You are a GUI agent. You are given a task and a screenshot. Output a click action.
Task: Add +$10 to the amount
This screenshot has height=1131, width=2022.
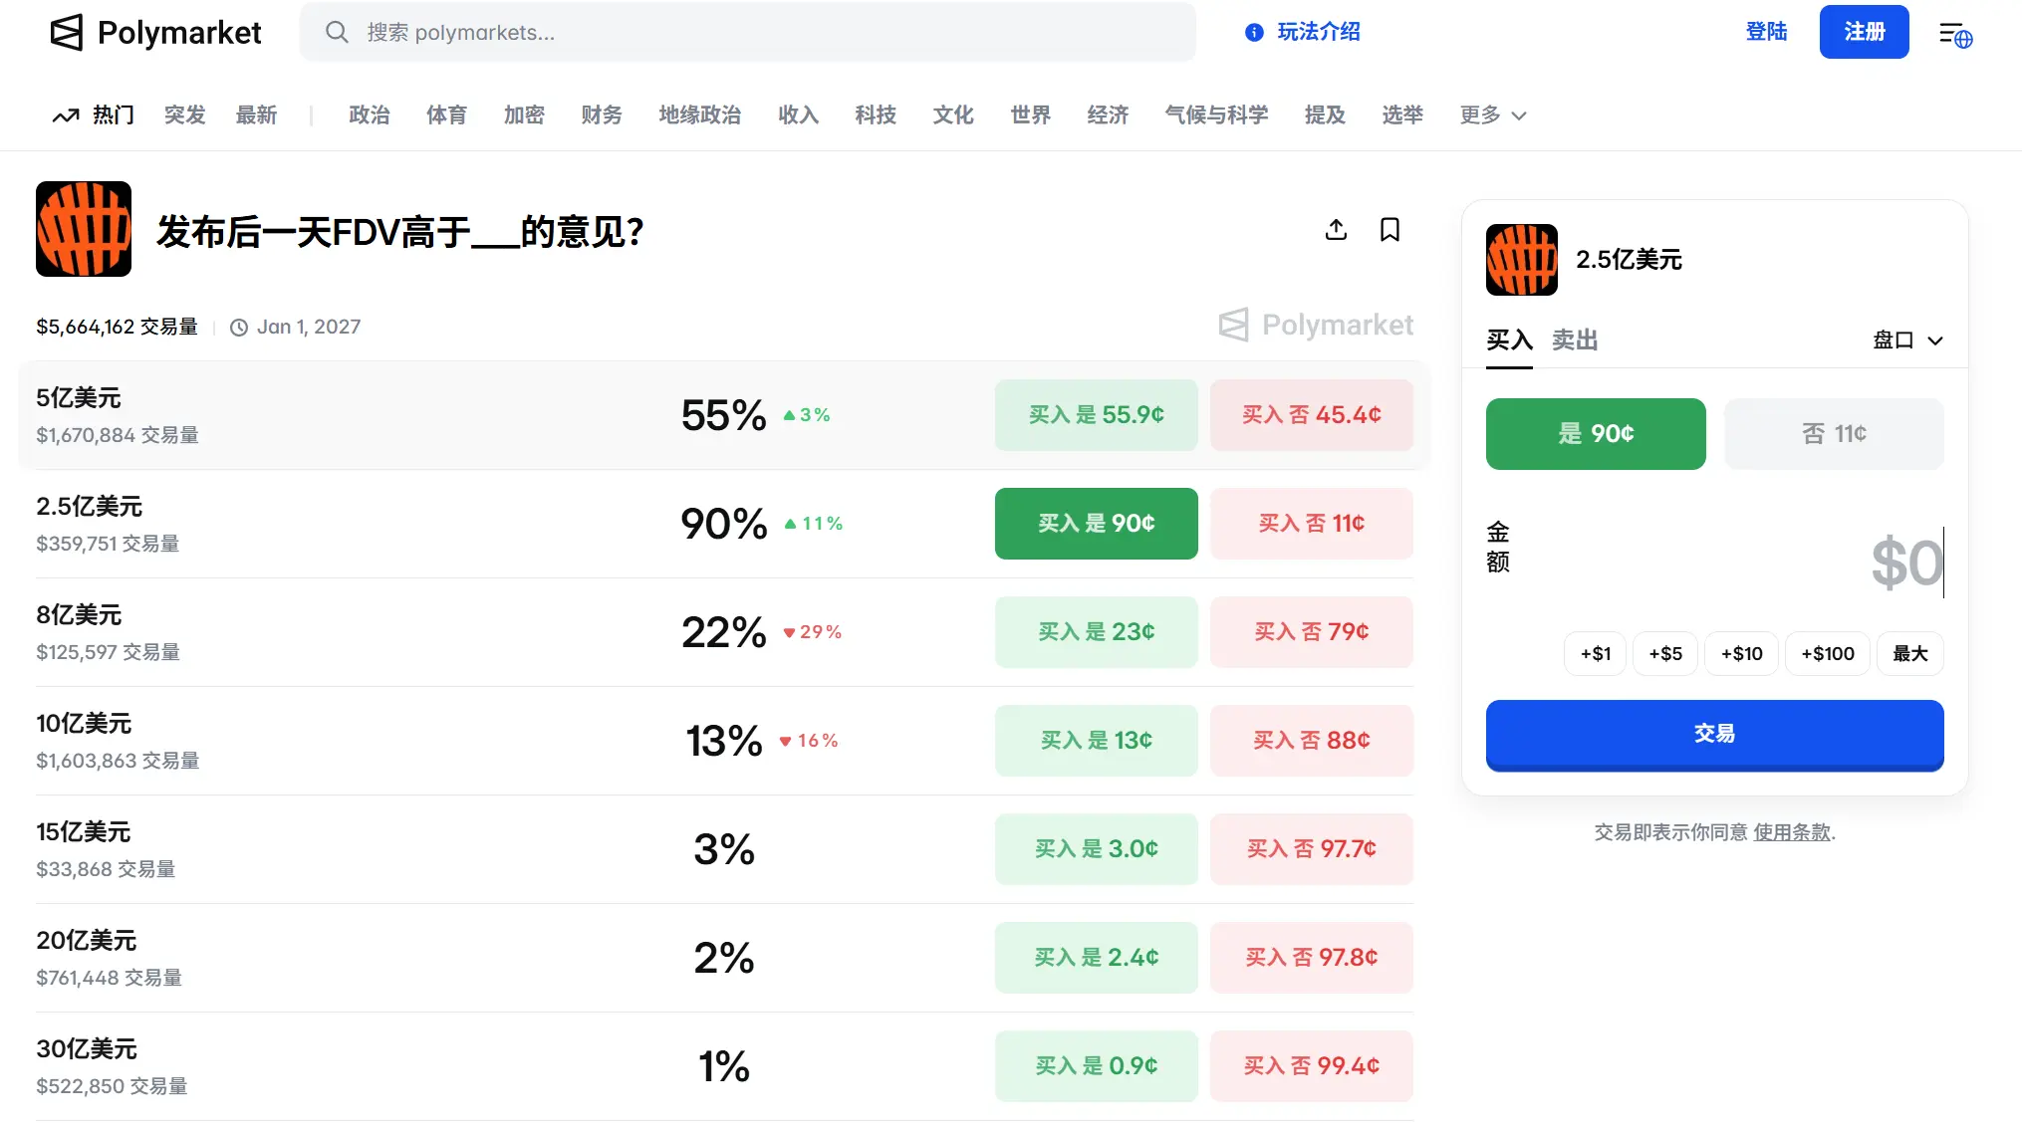coord(1741,654)
